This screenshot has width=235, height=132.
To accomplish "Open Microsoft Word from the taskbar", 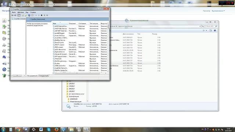I will click(41, 129).
